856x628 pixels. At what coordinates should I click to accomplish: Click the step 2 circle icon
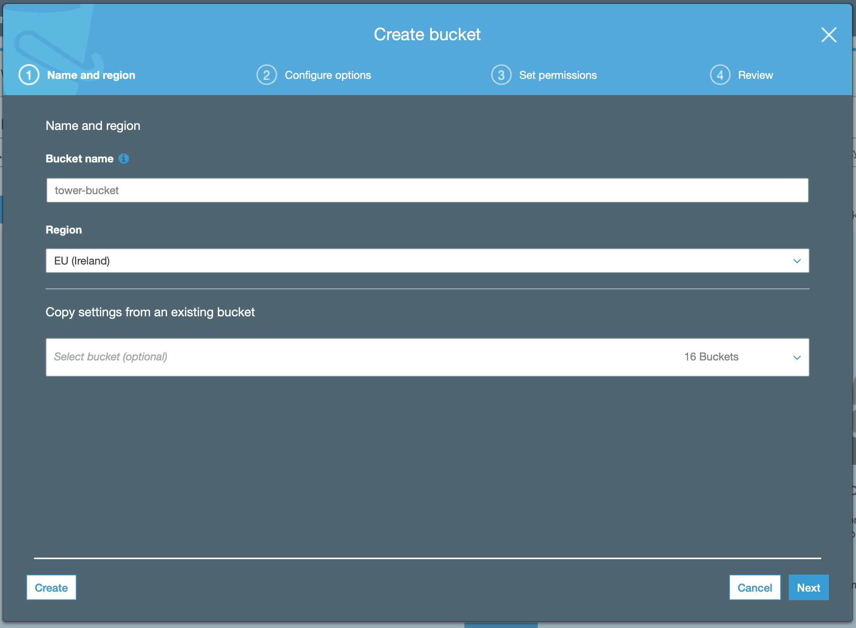pos(267,75)
